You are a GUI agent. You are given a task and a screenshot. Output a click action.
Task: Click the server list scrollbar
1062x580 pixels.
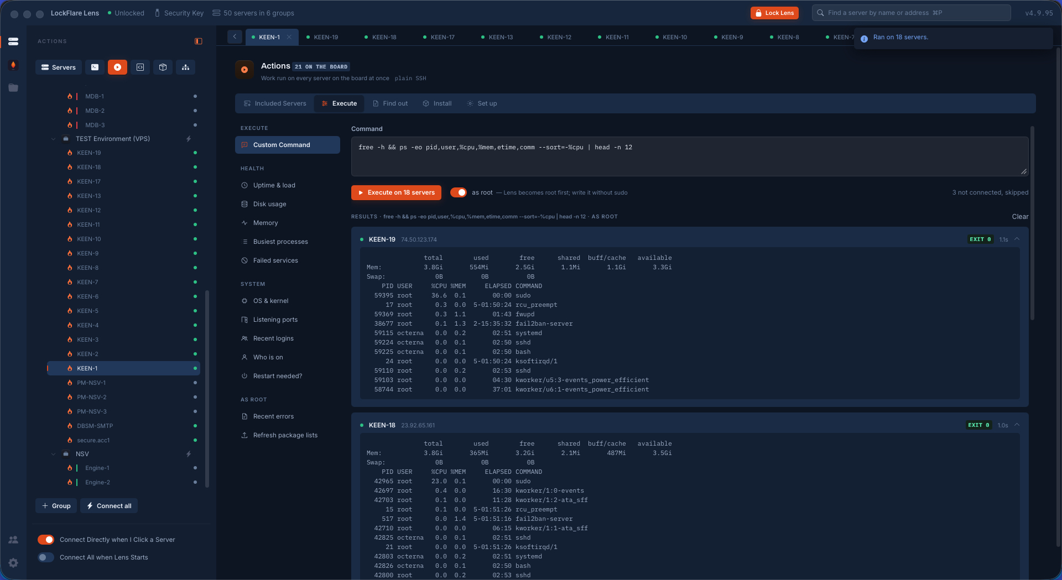207,389
